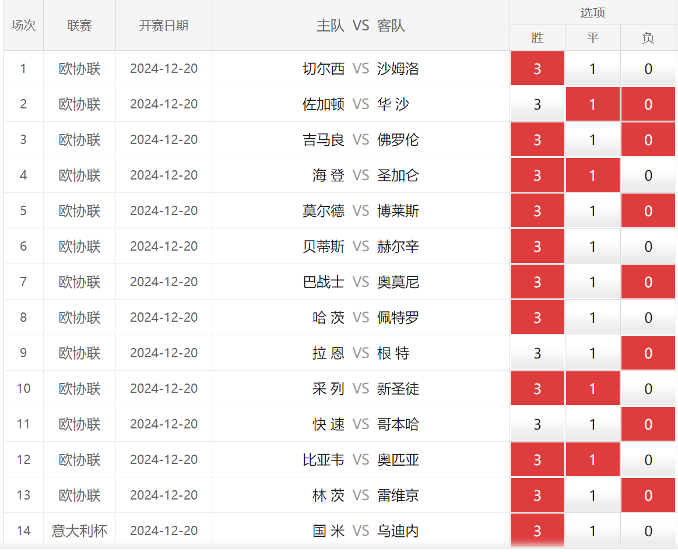Screen dimensions: 678x552
Task: Toggle win (3) for 贝蒂斯 vs 赫尔辛
Action: 537,246
